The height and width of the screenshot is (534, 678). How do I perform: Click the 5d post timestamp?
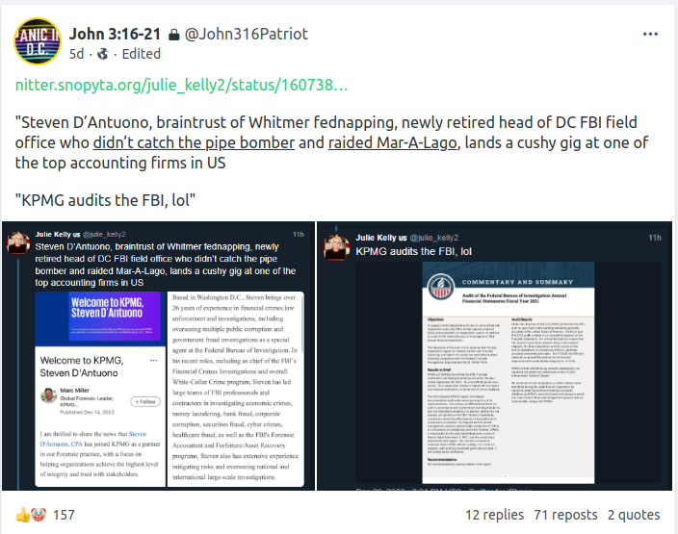coord(76,54)
